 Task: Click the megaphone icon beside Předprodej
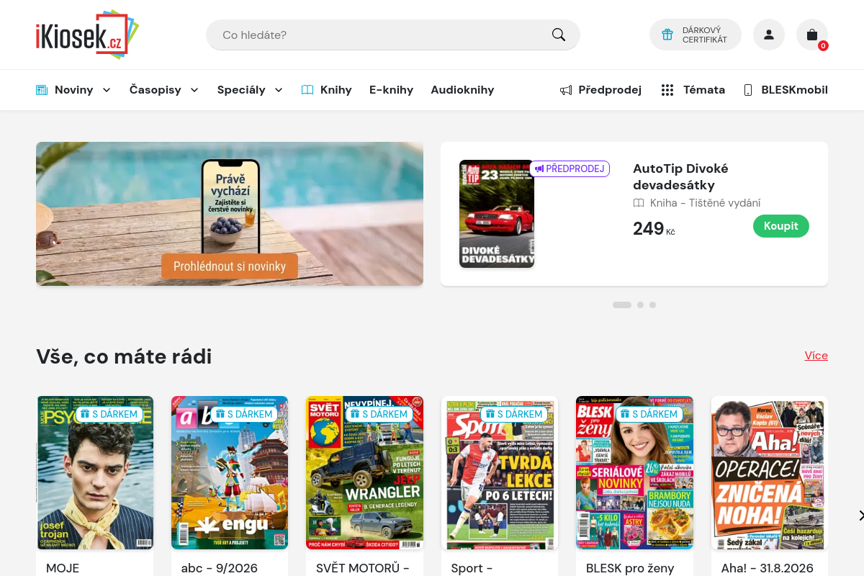[566, 90]
